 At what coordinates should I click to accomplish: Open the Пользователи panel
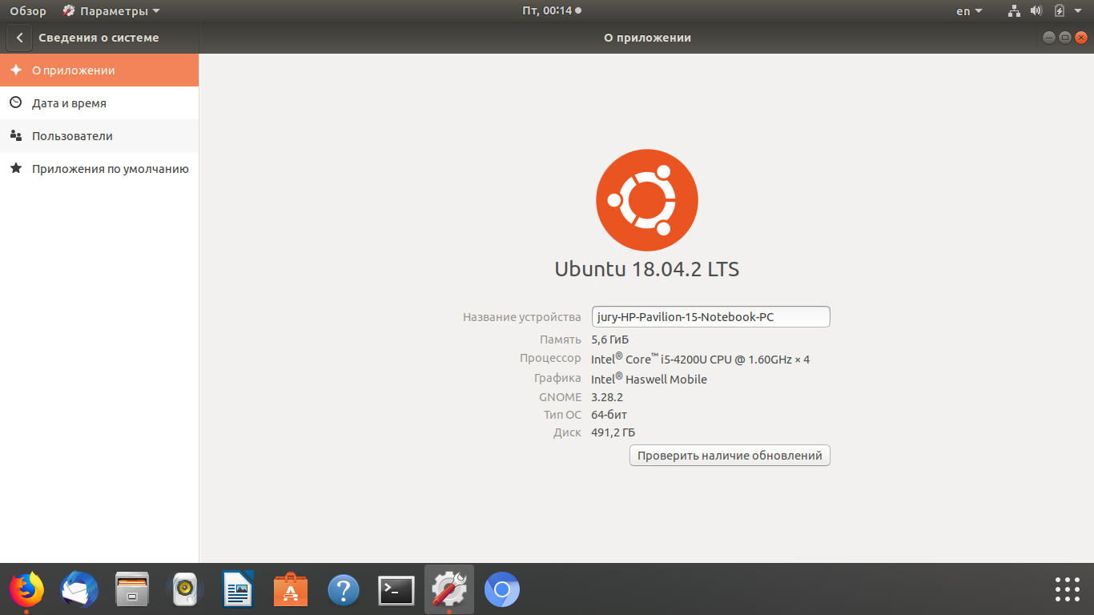(99, 136)
